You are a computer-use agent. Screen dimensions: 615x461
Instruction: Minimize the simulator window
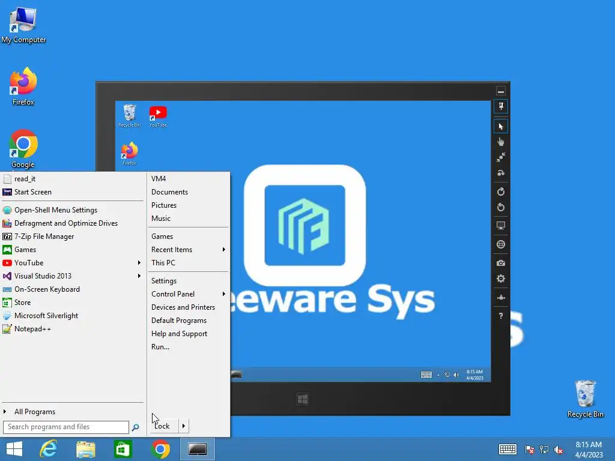click(500, 91)
